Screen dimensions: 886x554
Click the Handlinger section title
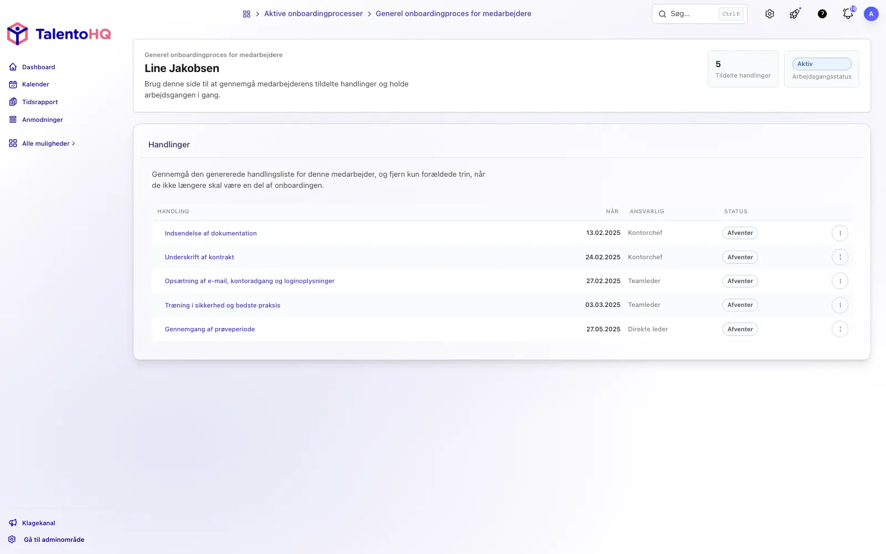[169, 145]
